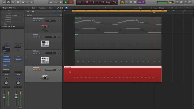Click the Cmaj key signature display

click(108, 2)
